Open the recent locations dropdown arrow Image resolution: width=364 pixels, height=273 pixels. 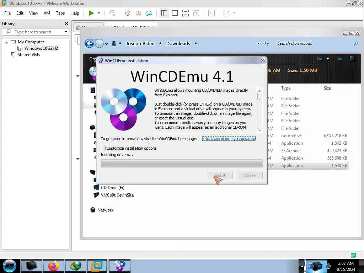106,44
